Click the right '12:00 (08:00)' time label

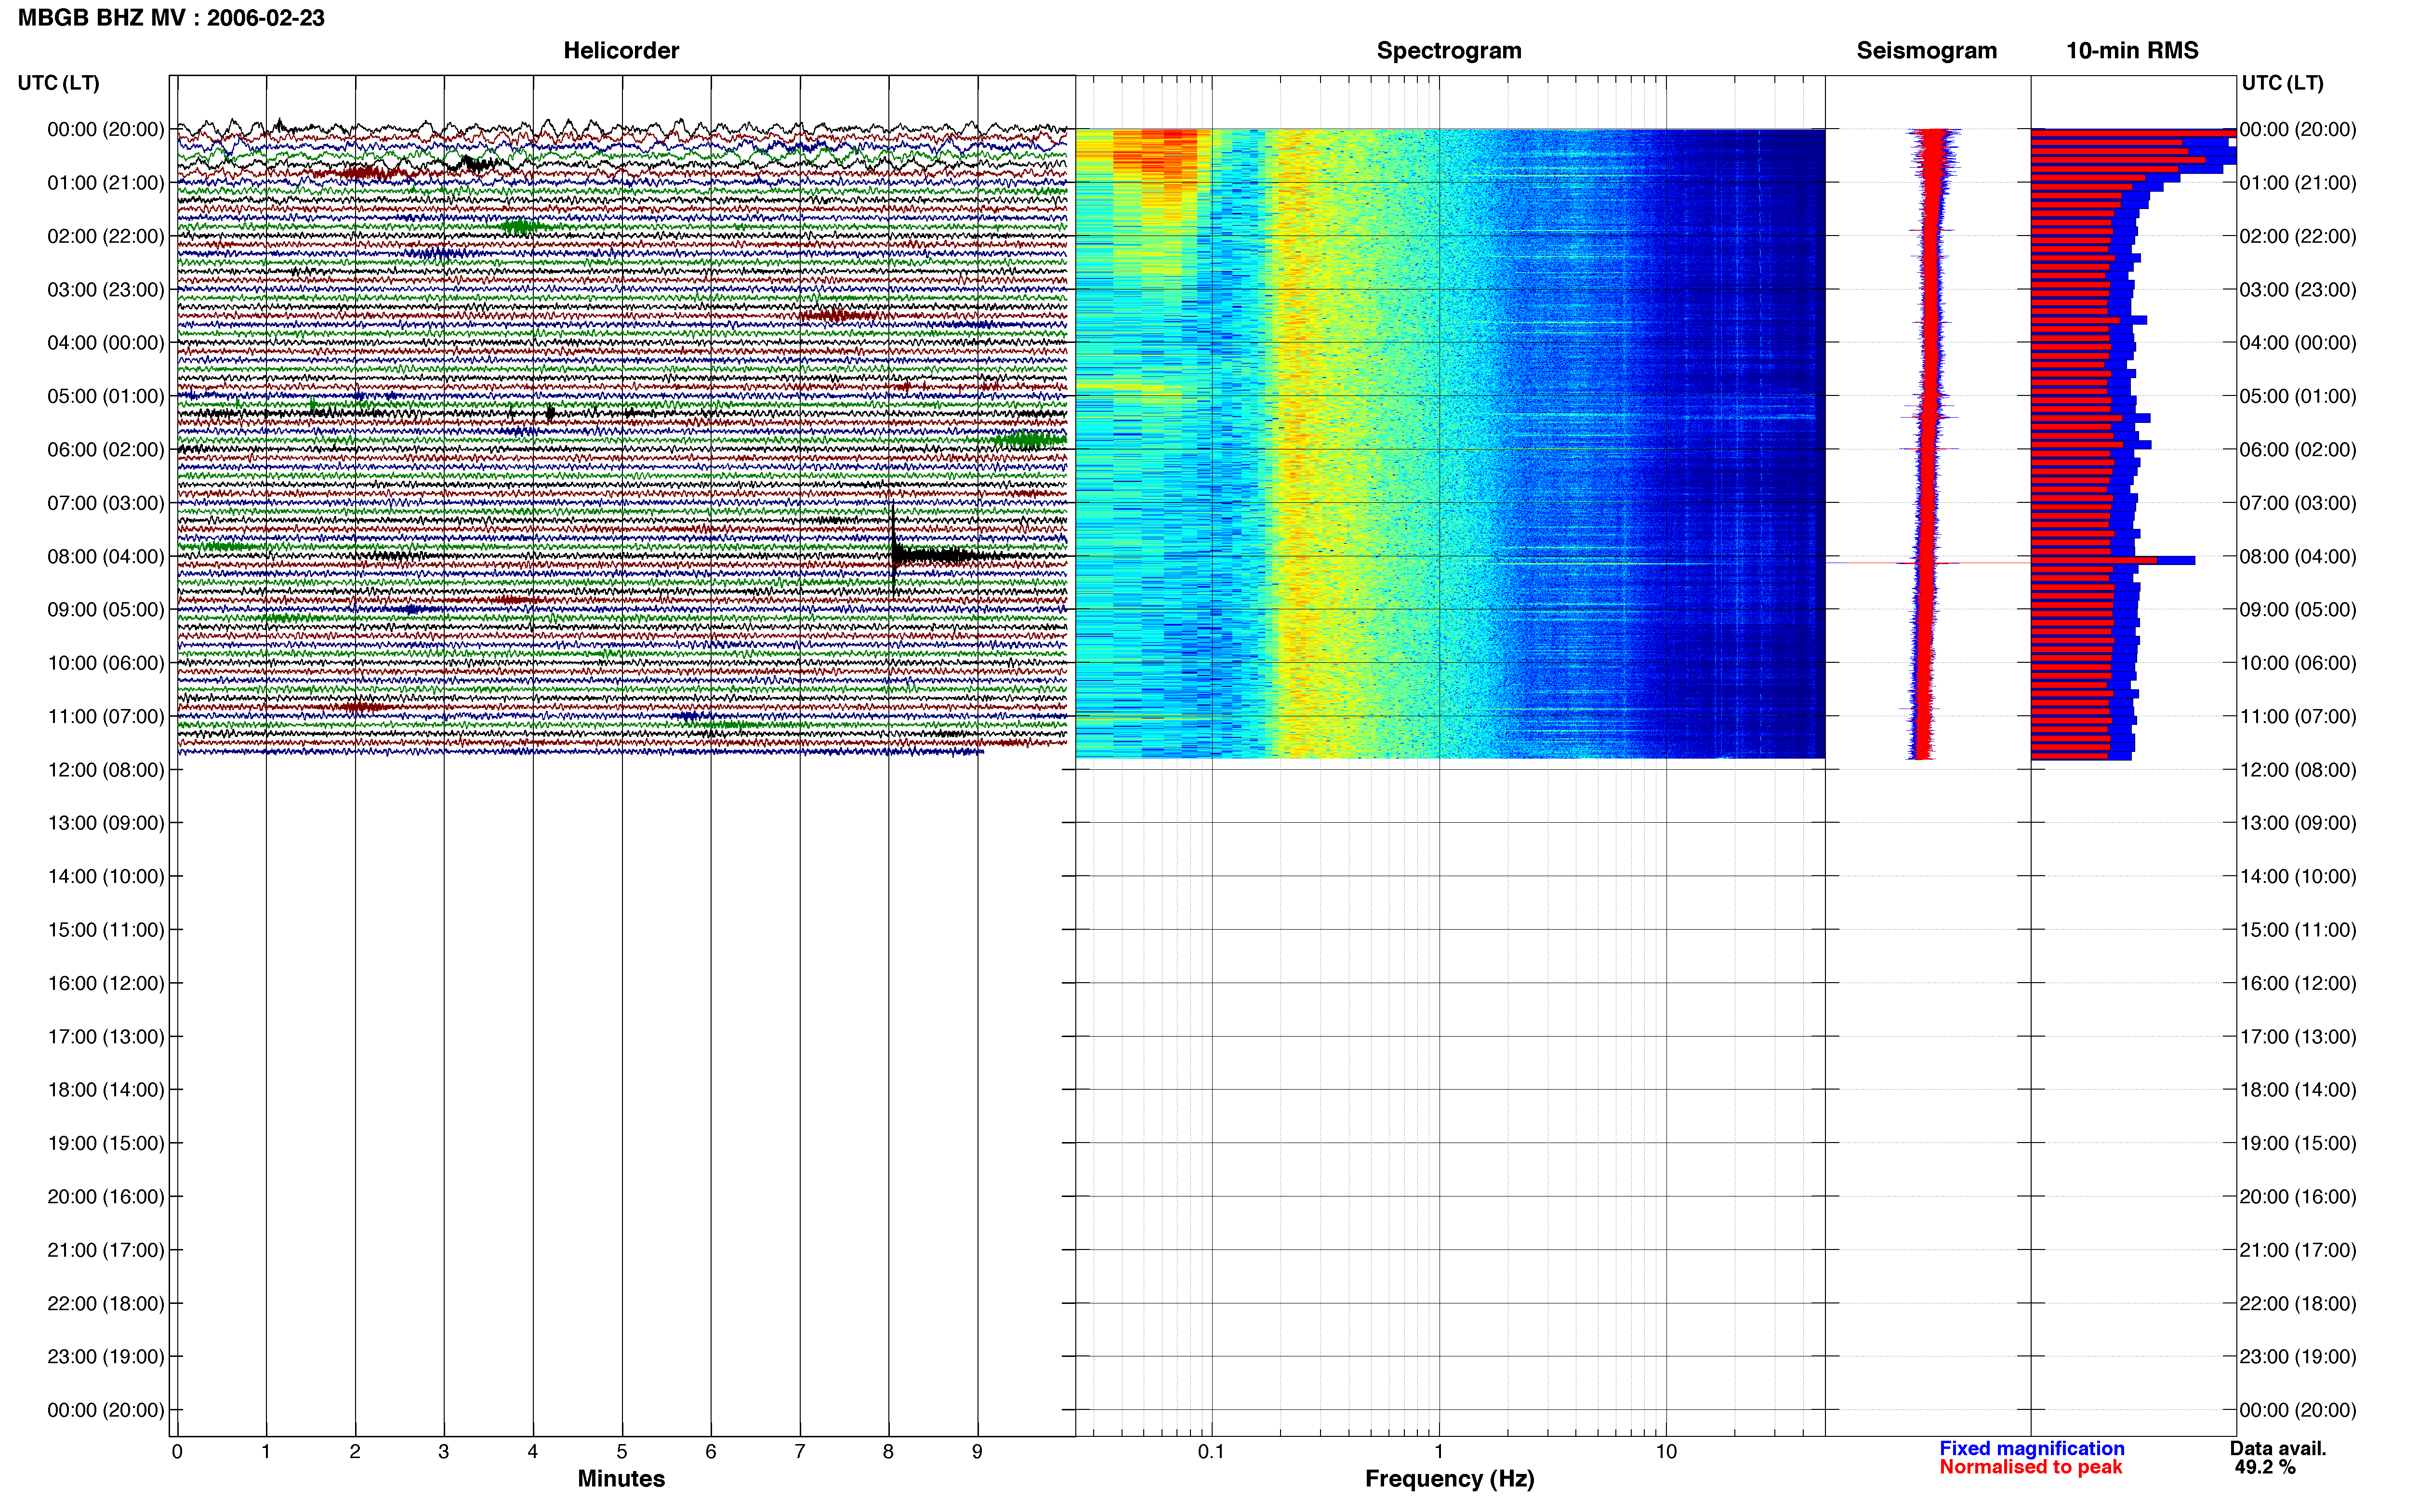click(2298, 770)
